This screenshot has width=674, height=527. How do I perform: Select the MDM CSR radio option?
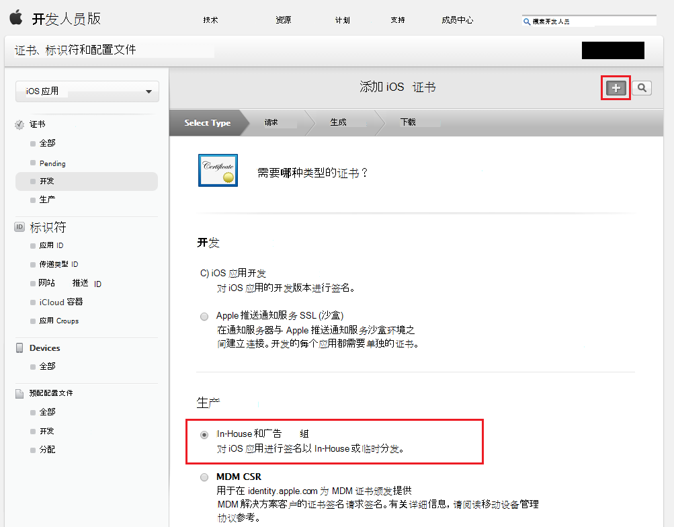coord(204,477)
